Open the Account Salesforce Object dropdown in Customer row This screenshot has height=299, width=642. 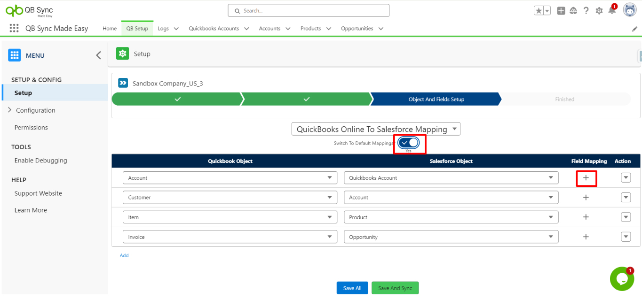coord(451,198)
